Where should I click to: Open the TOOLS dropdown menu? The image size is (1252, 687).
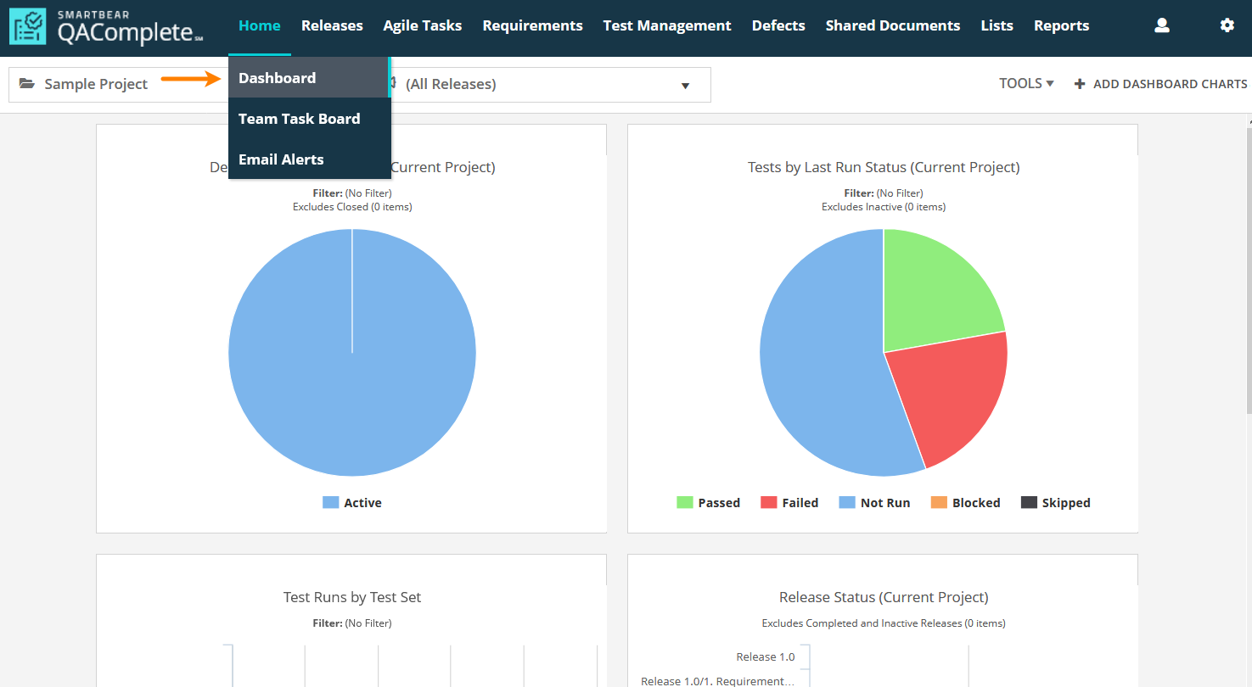tap(1025, 83)
